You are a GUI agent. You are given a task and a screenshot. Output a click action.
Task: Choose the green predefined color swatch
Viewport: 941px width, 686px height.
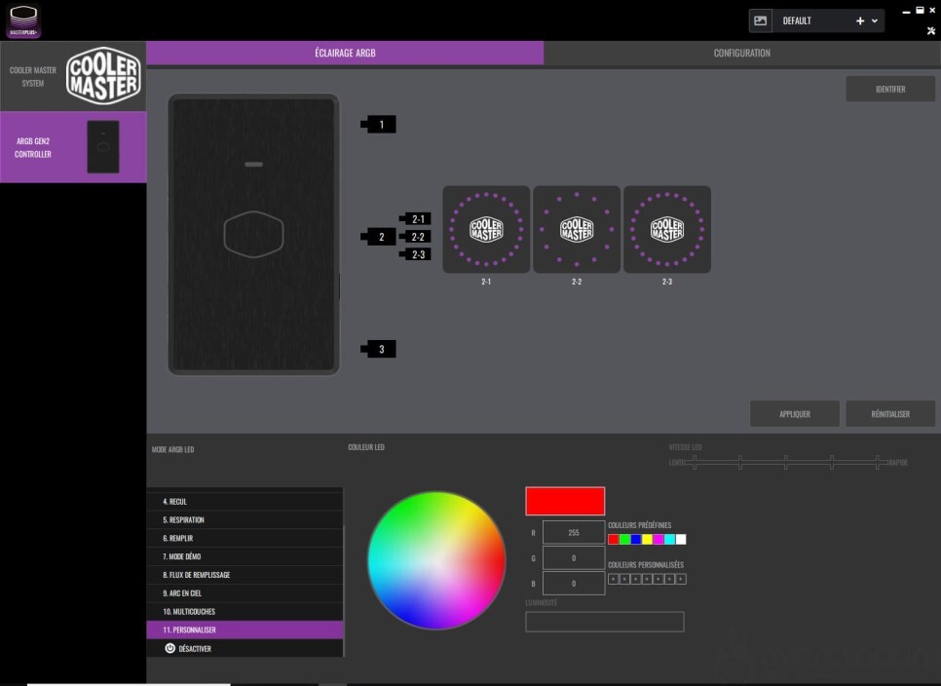[x=624, y=540]
